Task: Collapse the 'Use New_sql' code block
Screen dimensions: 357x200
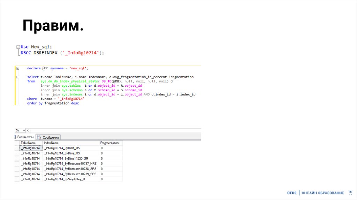Action: pos(18,47)
